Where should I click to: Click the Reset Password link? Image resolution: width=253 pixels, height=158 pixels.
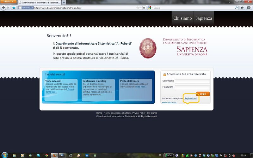[x=170, y=102]
